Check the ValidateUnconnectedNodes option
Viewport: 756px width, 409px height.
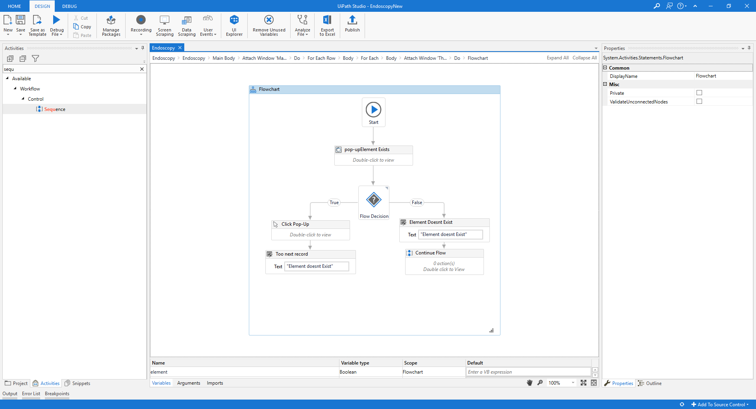pyautogui.click(x=699, y=101)
